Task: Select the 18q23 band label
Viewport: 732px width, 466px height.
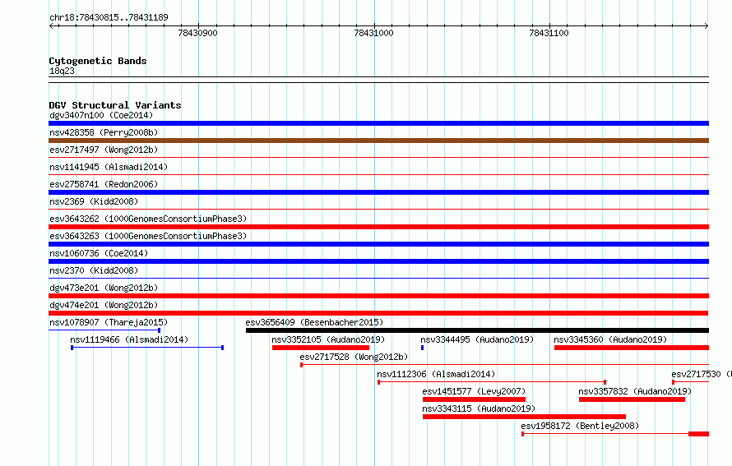Action: click(62, 71)
